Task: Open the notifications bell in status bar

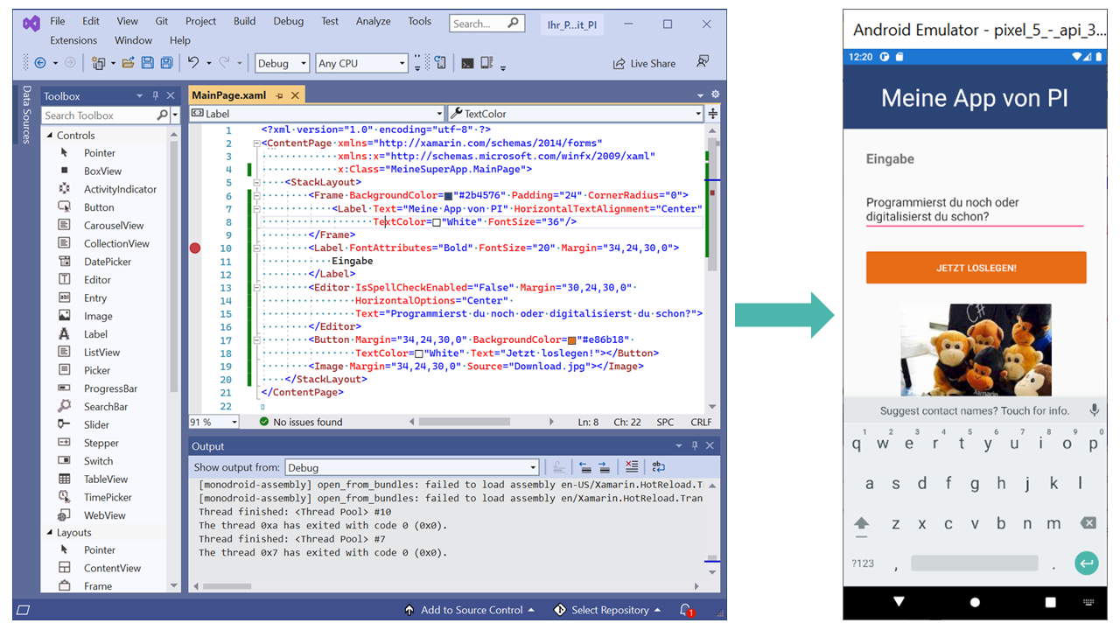Action: 687,610
